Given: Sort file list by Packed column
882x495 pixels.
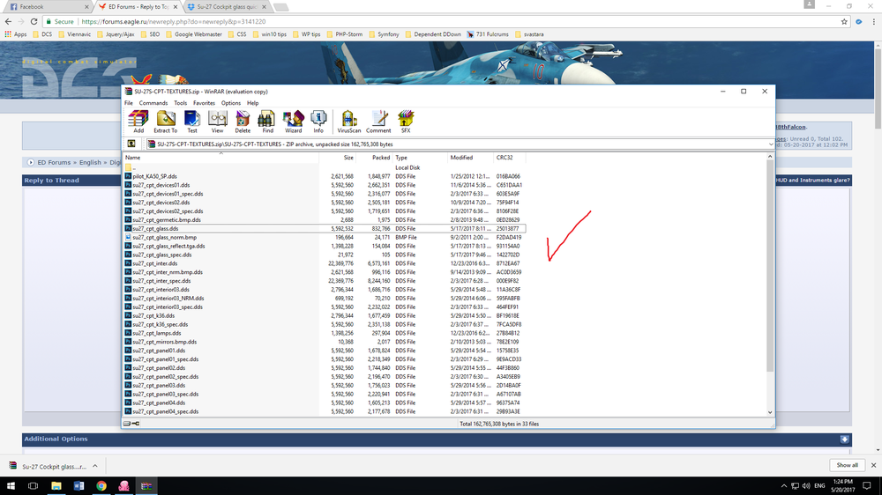Looking at the screenshot, I should [374, 158].
